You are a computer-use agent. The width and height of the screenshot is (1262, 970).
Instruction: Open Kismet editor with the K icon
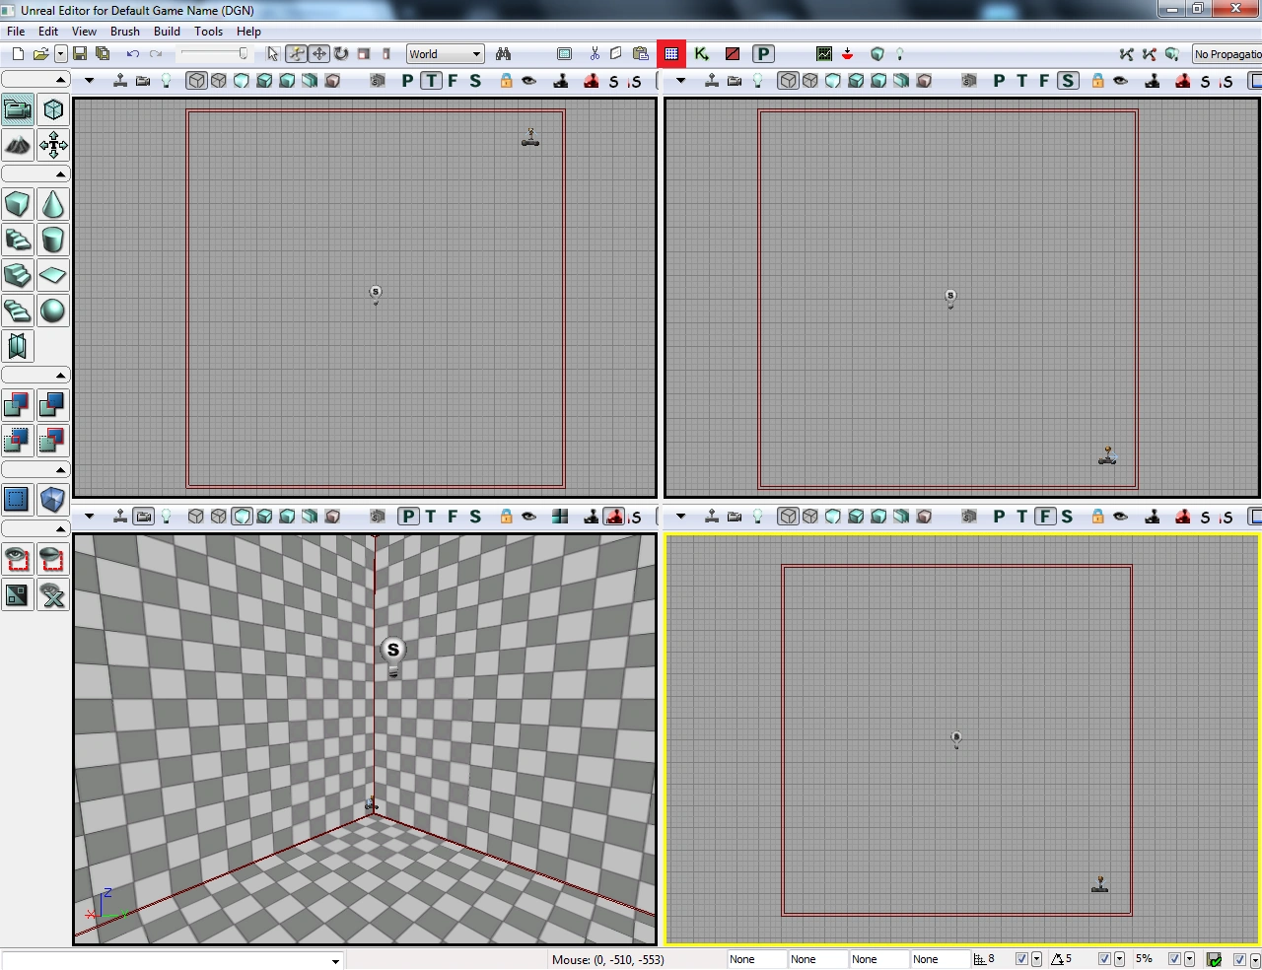click(702, 54)
